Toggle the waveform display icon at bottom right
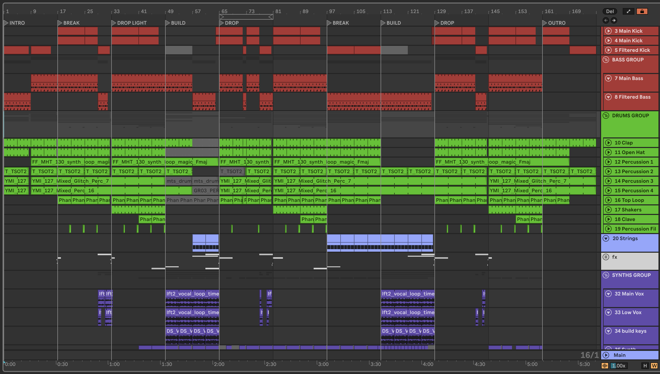660x374 pixels. [605, 365]
